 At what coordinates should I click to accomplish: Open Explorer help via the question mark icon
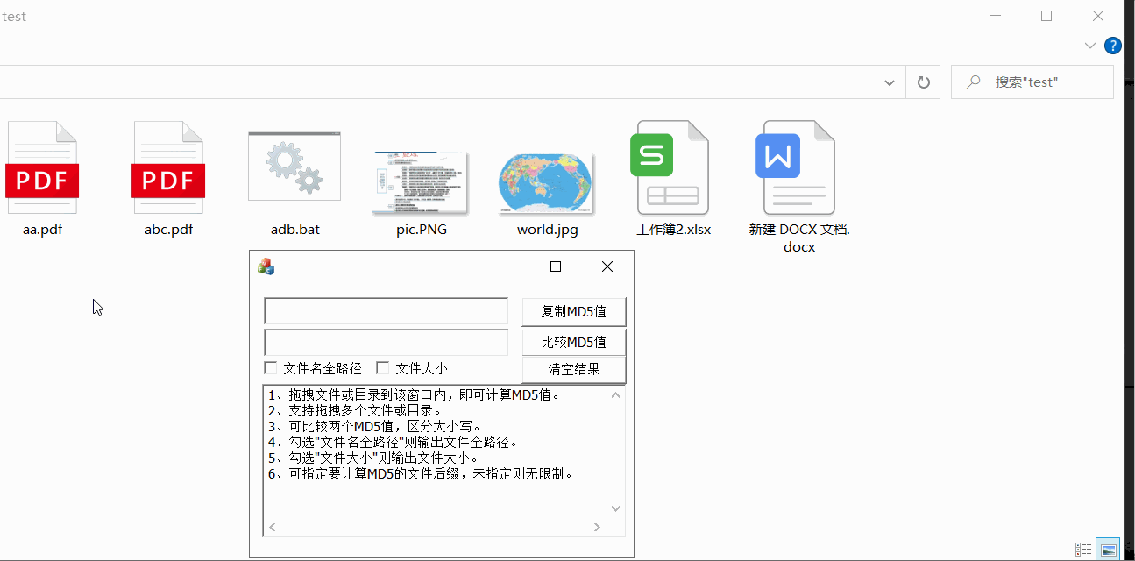point(1112,45)
